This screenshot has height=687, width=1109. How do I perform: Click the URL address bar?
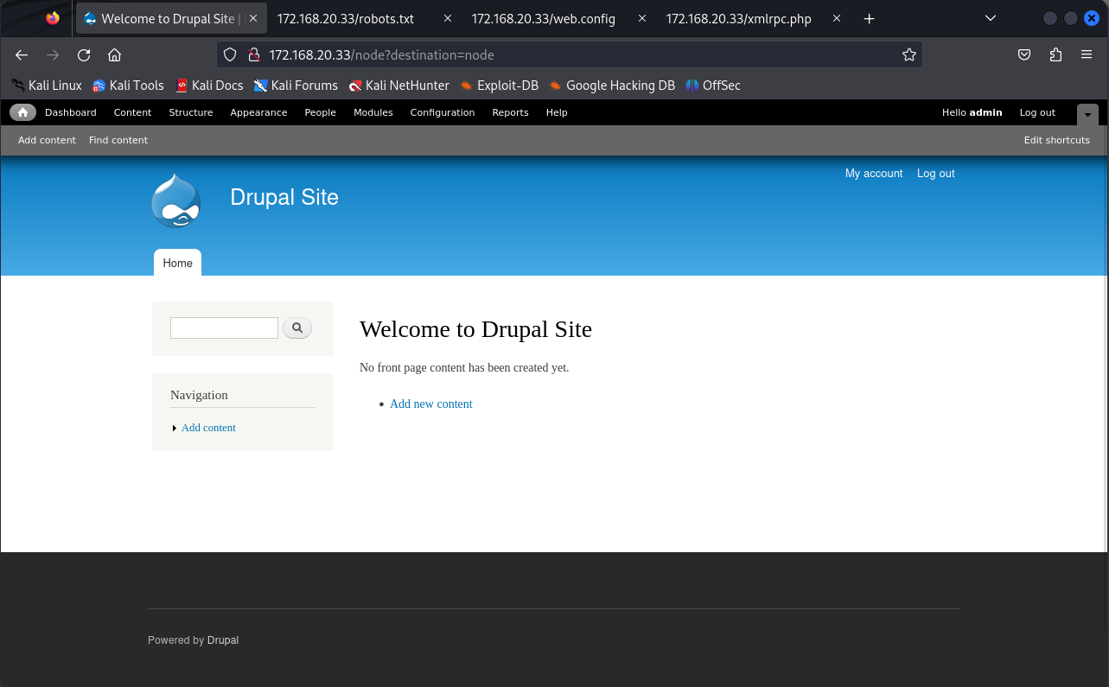[x=570, y=54]
